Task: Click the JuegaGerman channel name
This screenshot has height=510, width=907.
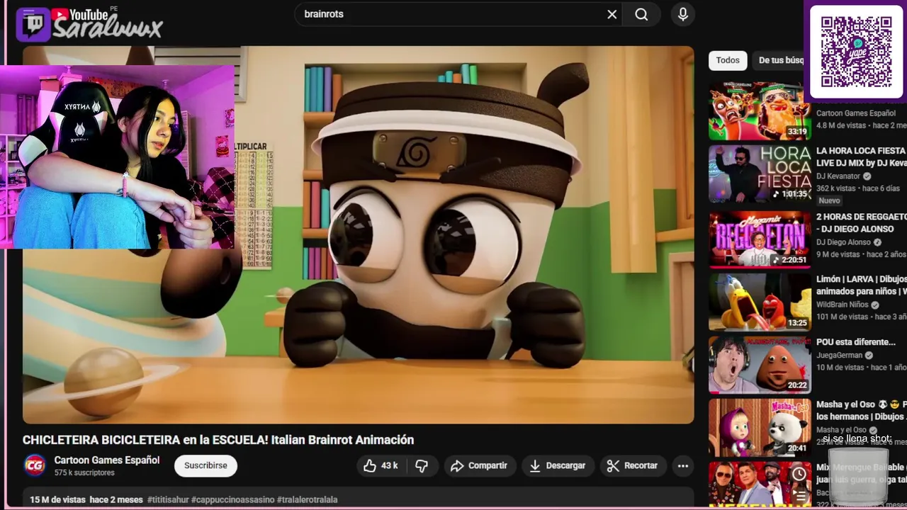Action: [x=840, y=356]
